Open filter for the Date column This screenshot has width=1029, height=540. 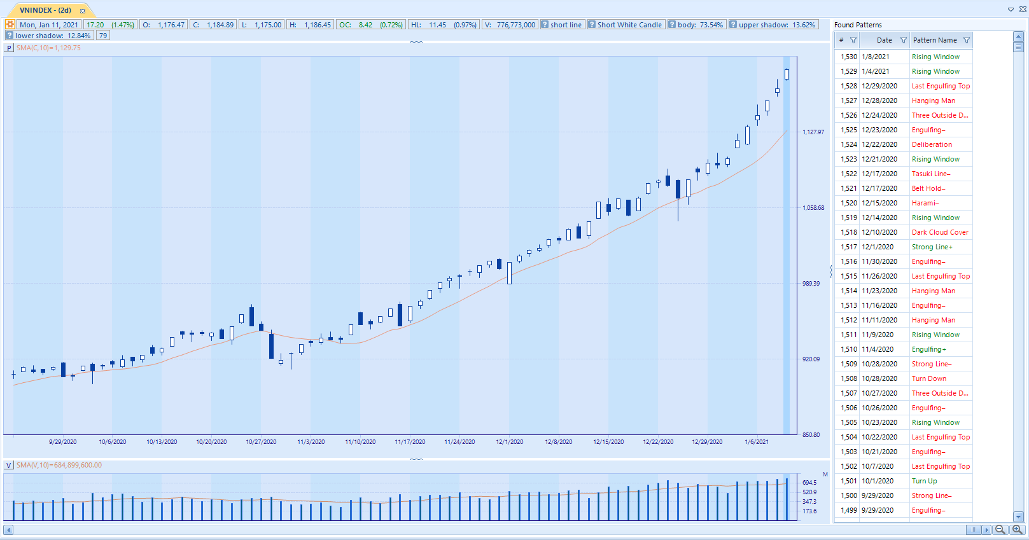pos(903,40)
